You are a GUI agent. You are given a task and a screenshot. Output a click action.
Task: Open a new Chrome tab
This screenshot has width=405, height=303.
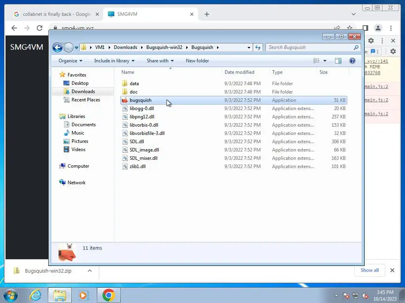point(206,14)
